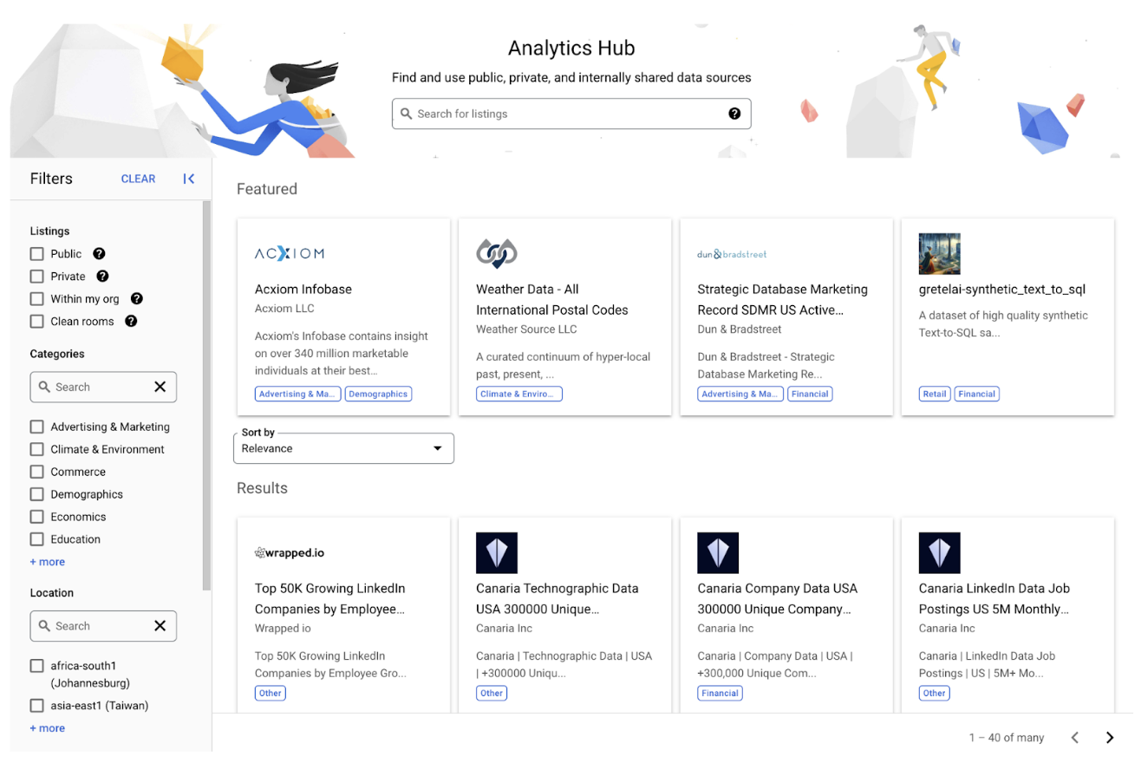Click the help icon in the listings search bar
Screen dimensions: 1141x763
[734, 114]
